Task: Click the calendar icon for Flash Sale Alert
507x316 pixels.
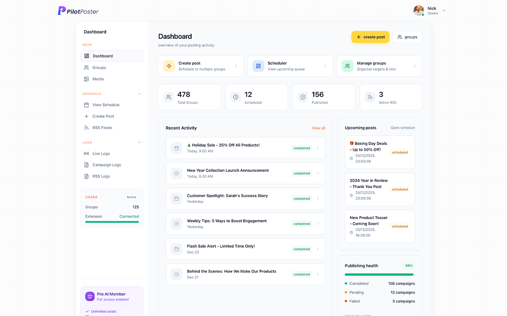Action: point(177,249)
